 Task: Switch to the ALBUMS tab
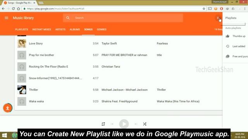click(75, 29)
